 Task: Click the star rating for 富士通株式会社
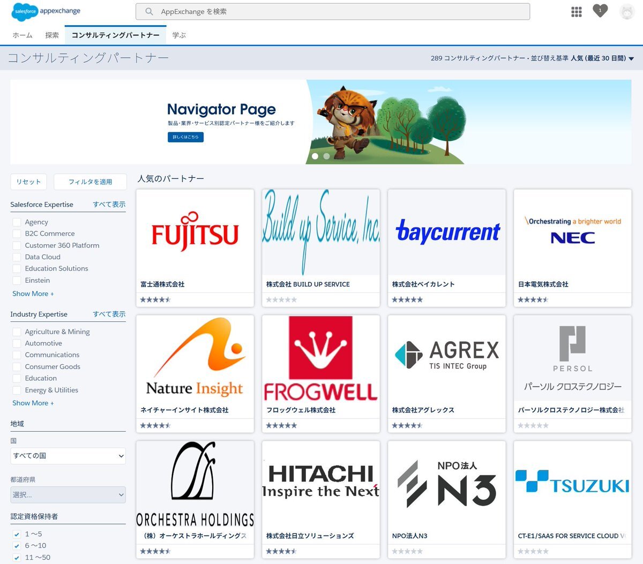155,299
